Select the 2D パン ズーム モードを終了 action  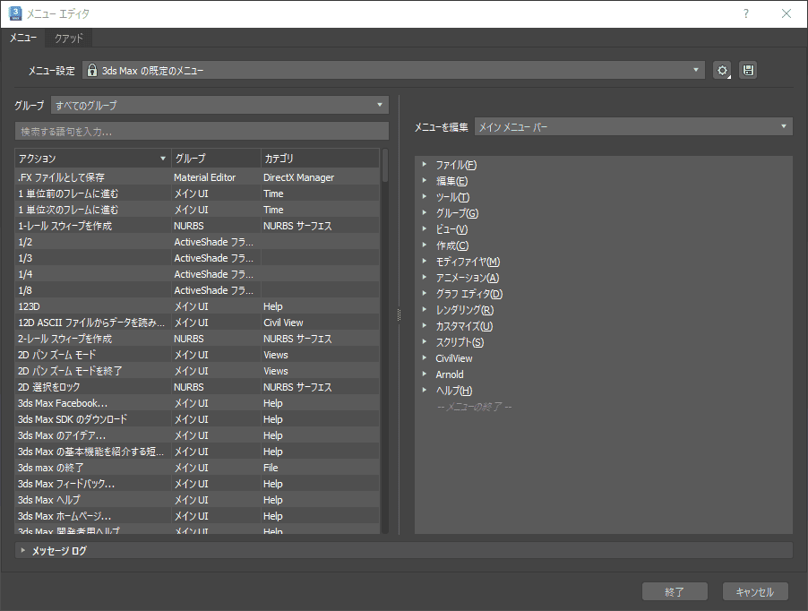[x=197, y=371]
